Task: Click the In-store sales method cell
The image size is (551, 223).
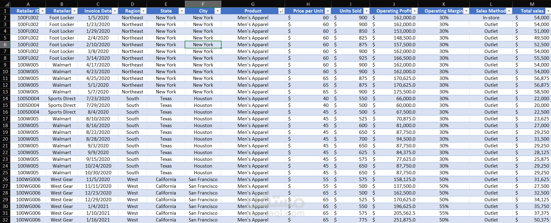Action: tap(491, 17)
